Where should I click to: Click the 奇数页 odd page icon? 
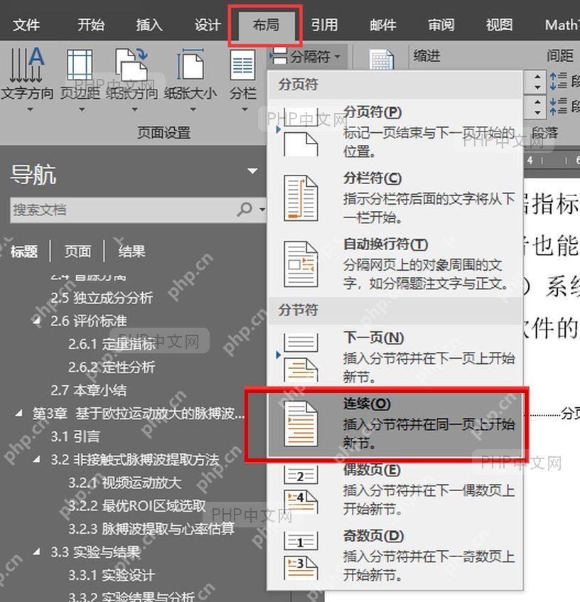coord(301,556)
